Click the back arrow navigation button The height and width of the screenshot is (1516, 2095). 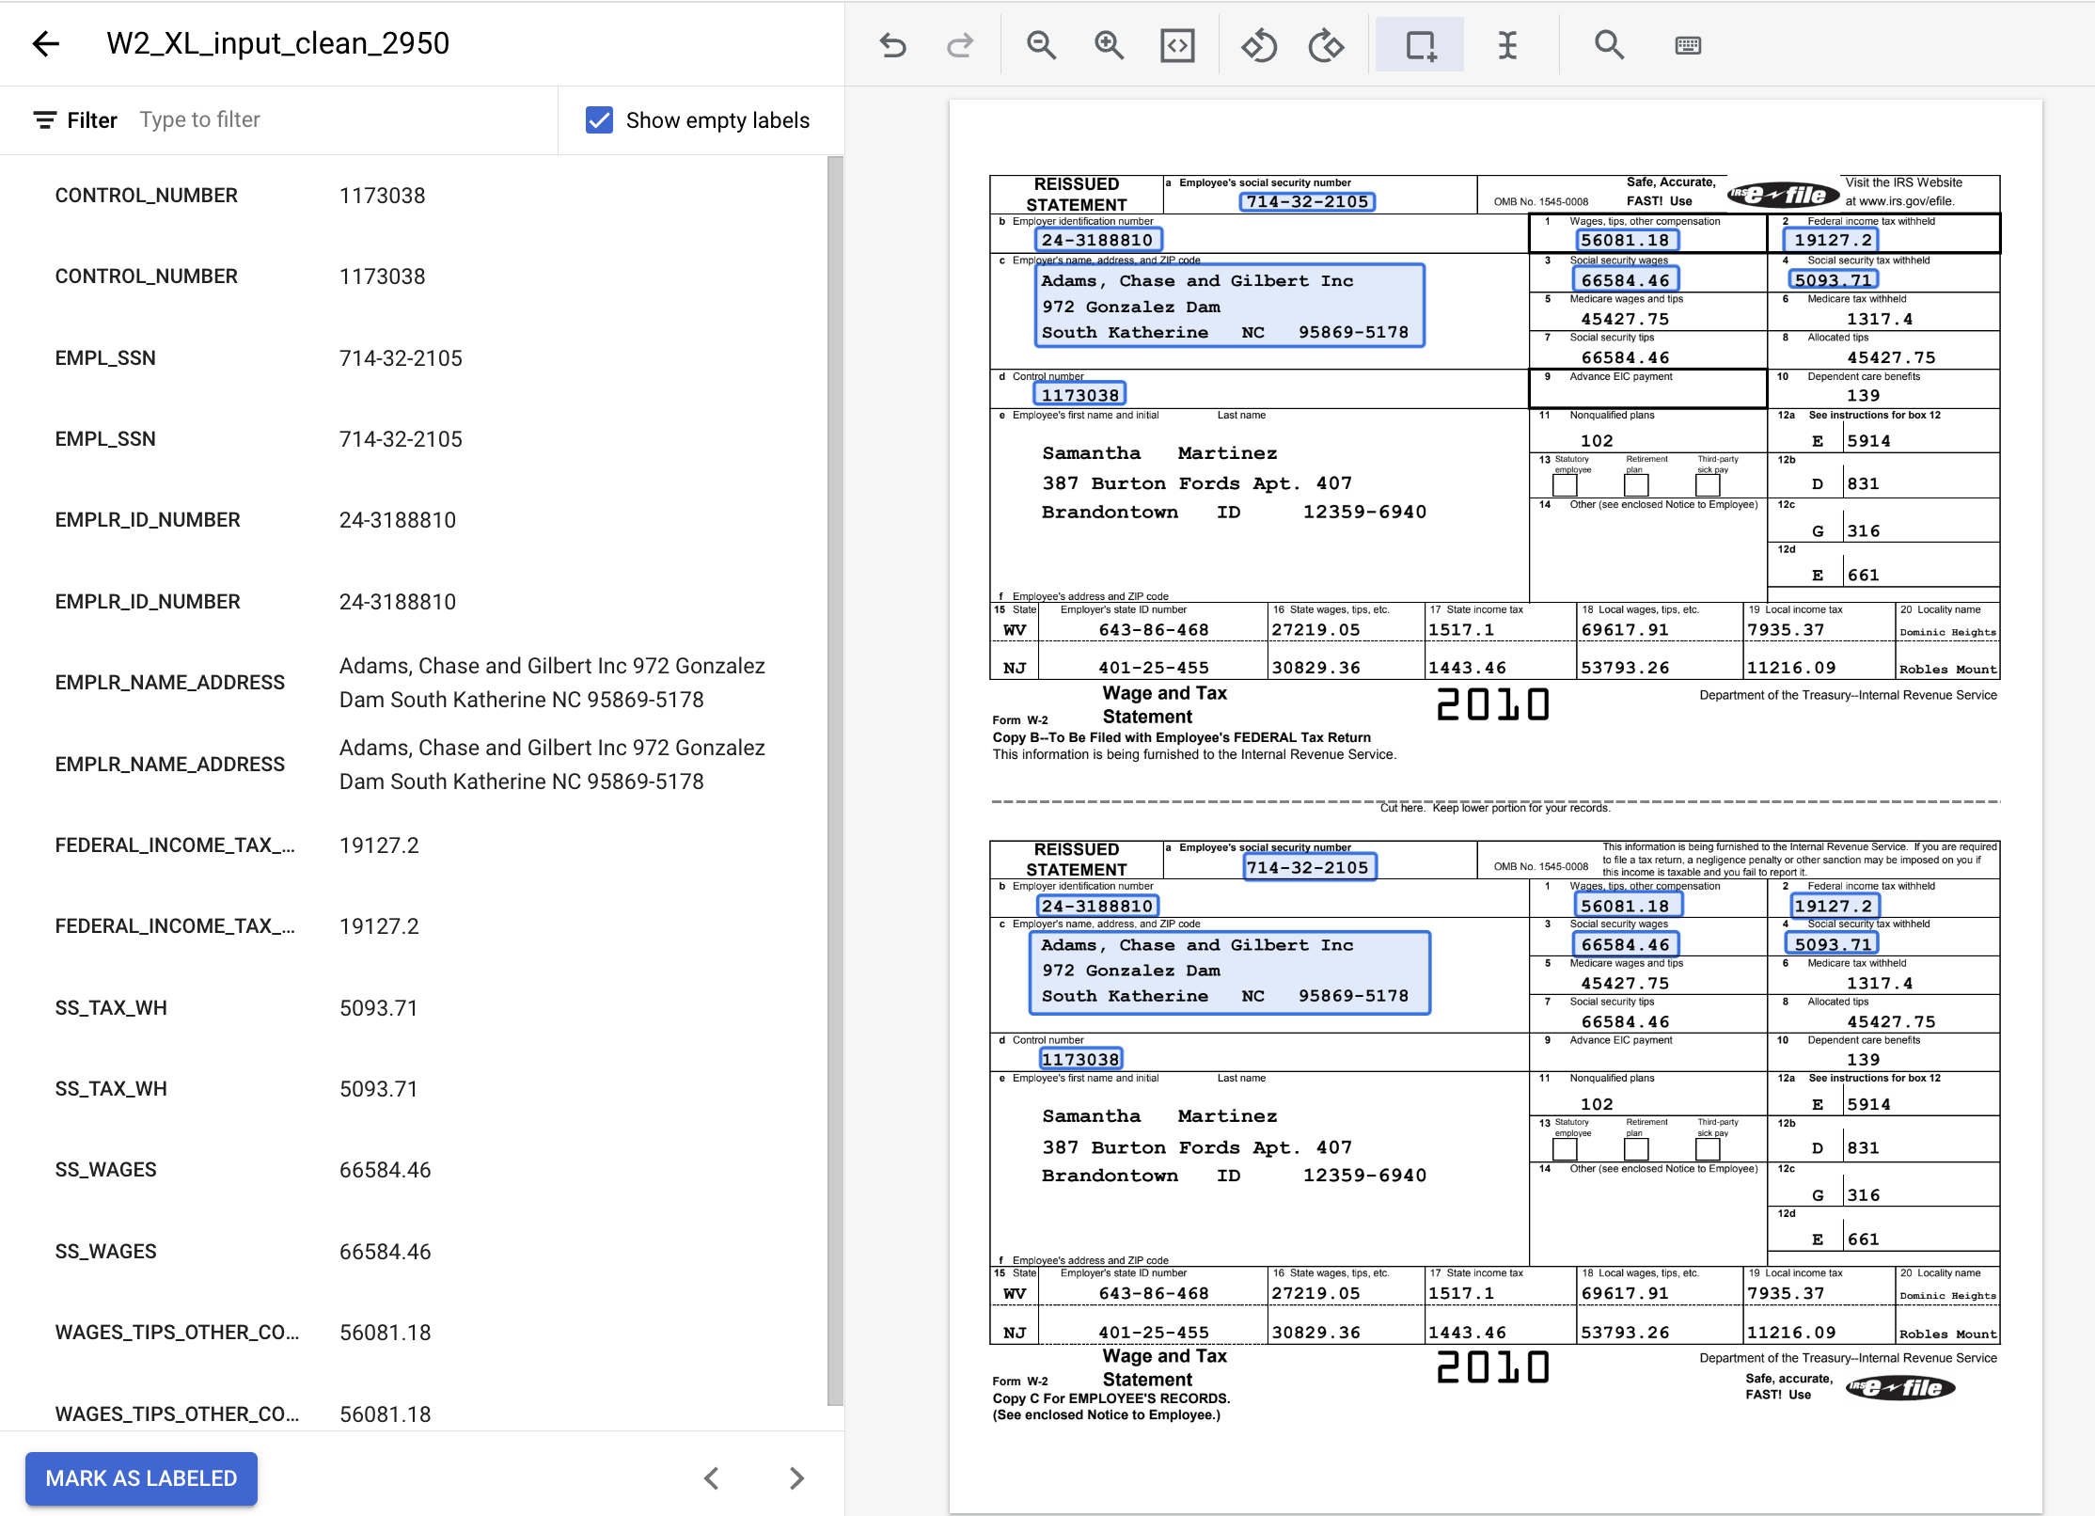(44, 44)
